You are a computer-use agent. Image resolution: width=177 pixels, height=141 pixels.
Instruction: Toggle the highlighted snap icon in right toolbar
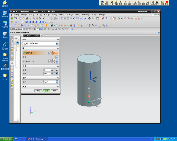[113, 18]
